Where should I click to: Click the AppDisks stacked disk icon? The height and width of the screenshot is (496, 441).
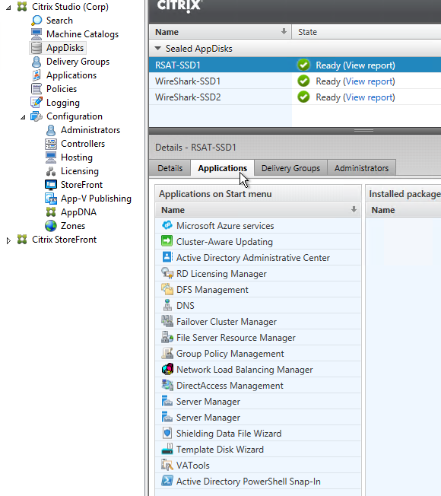(36, 48)
